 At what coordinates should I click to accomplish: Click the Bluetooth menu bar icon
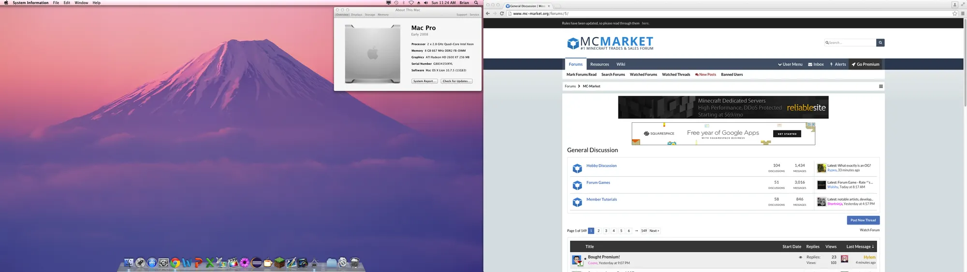(404, 2)
